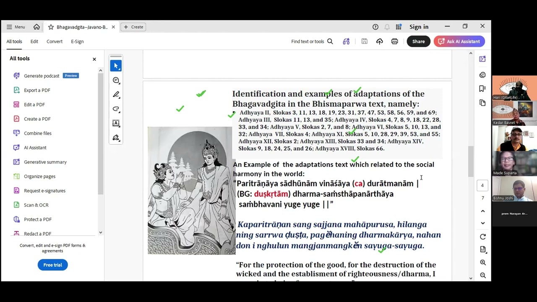Screen dimensions: 537x302
Task: Open the AI Assistant panel icon on right rail
Action: click(482, 59)
